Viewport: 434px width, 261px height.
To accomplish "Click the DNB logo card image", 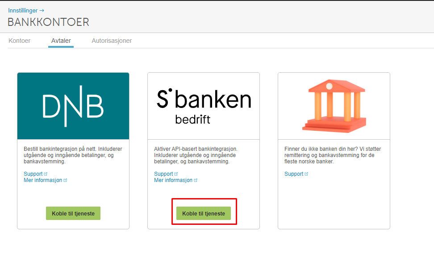I will coord(73,106).
